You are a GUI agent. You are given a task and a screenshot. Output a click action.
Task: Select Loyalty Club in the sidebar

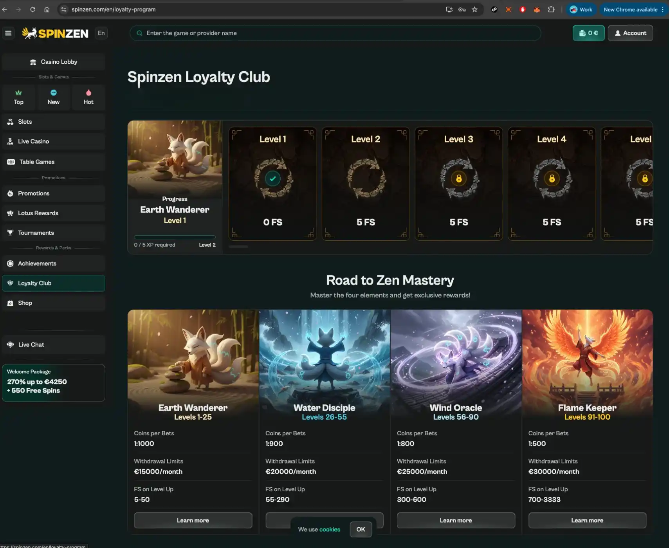(x=54, y=283)
